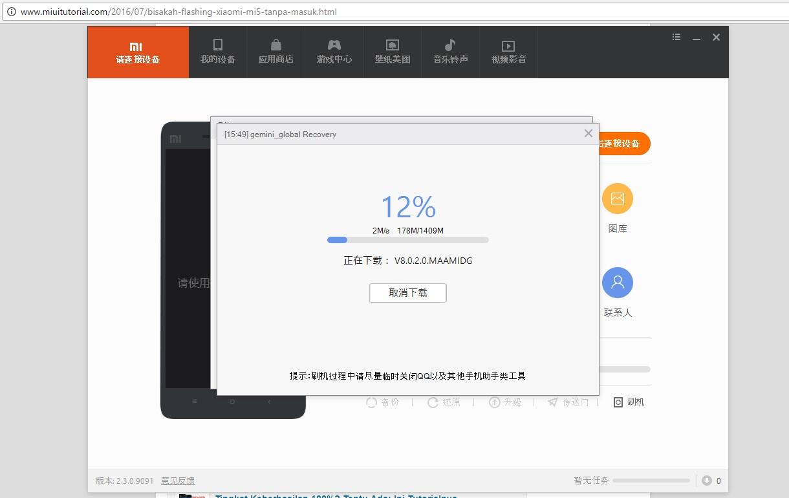Open the 联系人 contacts icon
This screenshot has width=789, height=498.
click(618, 283)
